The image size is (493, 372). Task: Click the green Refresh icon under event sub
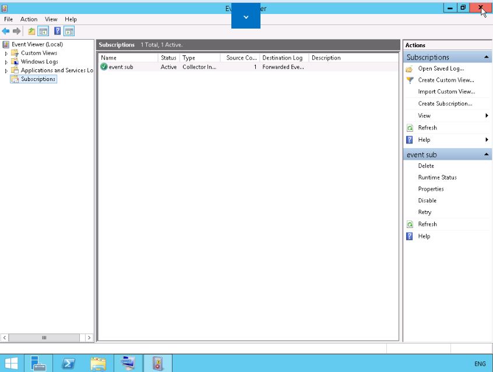tap(410, 224)
